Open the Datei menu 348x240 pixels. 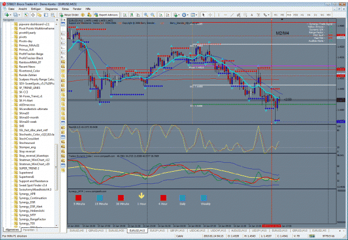click(11, 9)
